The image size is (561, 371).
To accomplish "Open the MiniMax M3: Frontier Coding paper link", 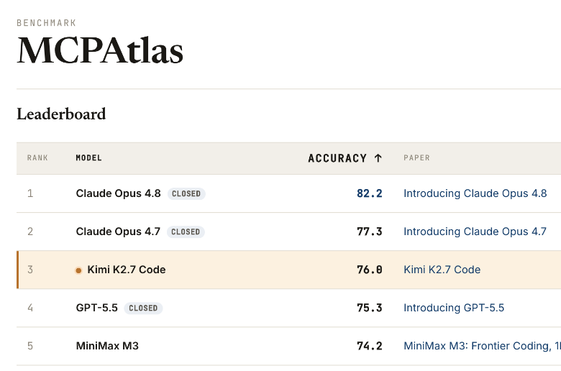I will point(483,346).
